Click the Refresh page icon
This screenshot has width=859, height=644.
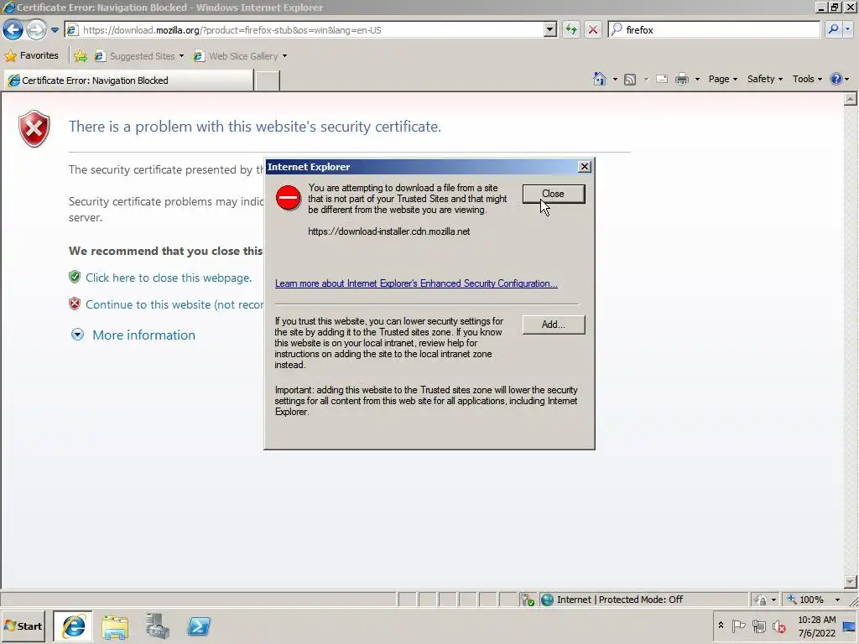point(570,29)
